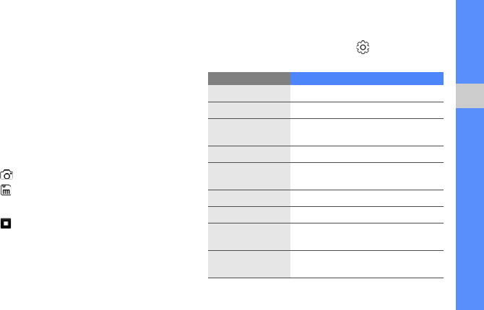Screen dimensions: 484x310
Task: Select third gray cell in table's left column
Action: tap(249, 130)
